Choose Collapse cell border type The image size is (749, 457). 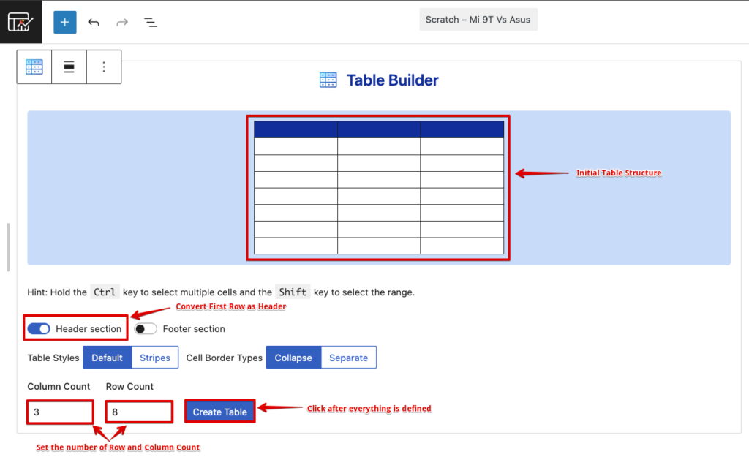click(x=293, y=358)
